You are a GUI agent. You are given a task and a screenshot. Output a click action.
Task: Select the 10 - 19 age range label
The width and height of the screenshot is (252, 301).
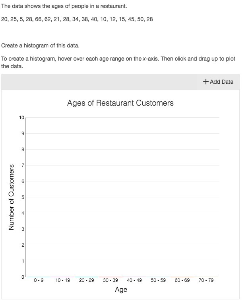(63, 280)
